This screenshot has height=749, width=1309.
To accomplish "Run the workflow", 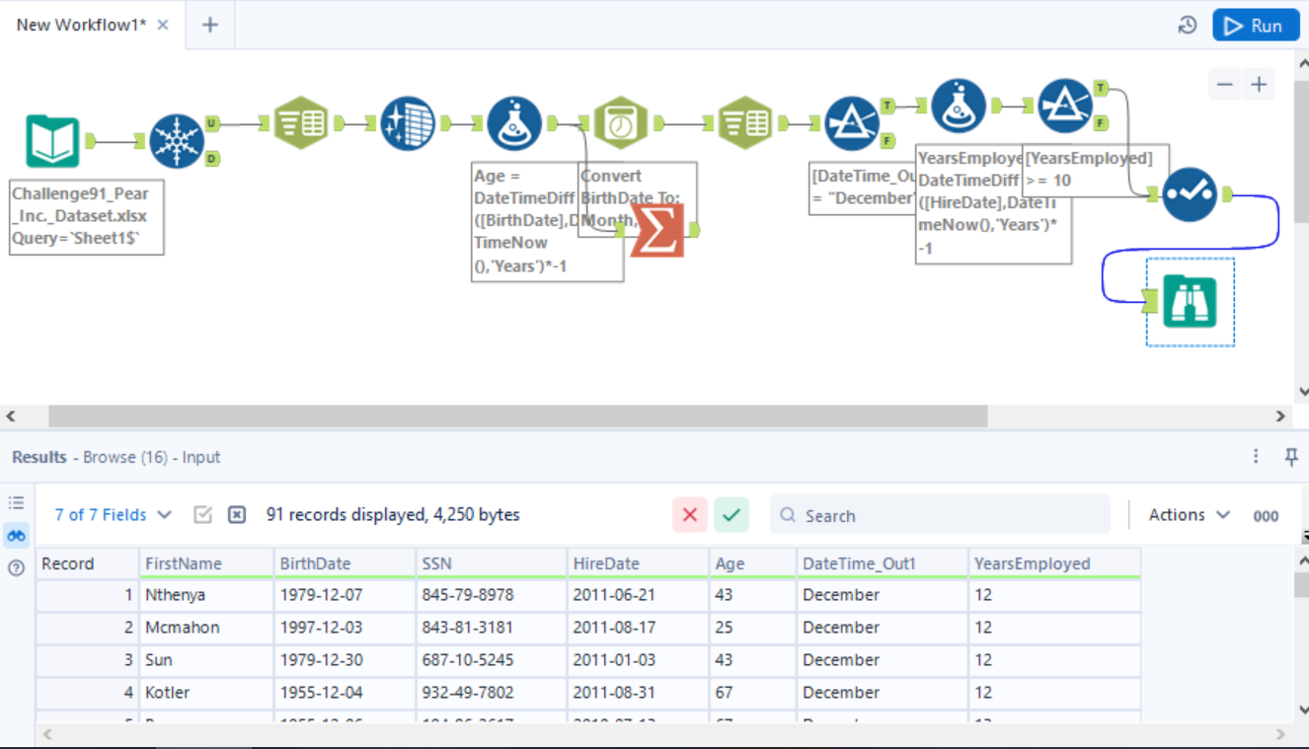I will click(x=1255, y=26).
